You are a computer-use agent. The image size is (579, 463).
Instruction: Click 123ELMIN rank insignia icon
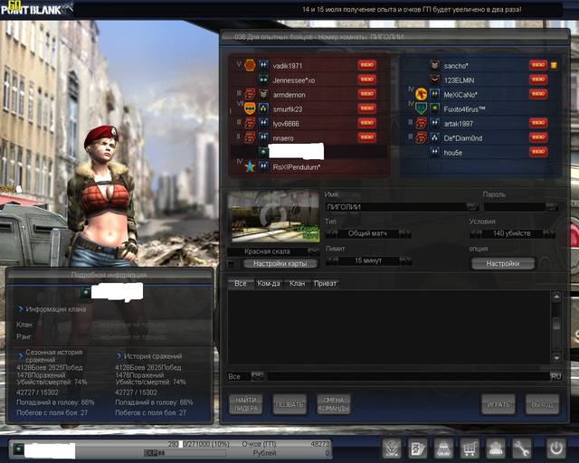tap(434, 80)
